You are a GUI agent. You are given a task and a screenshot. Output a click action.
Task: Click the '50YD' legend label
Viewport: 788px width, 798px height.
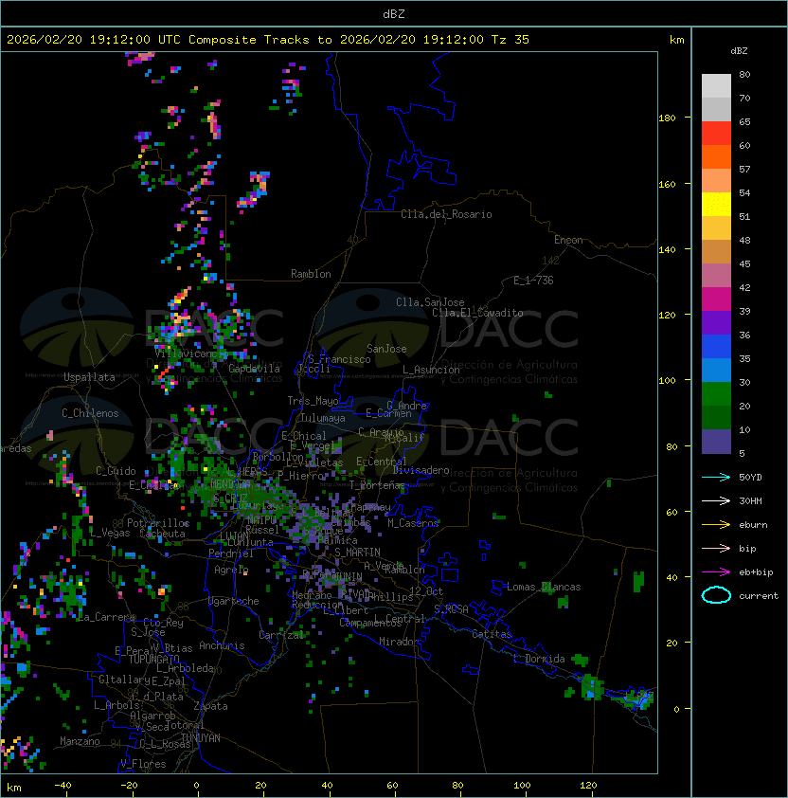point(750,477)
